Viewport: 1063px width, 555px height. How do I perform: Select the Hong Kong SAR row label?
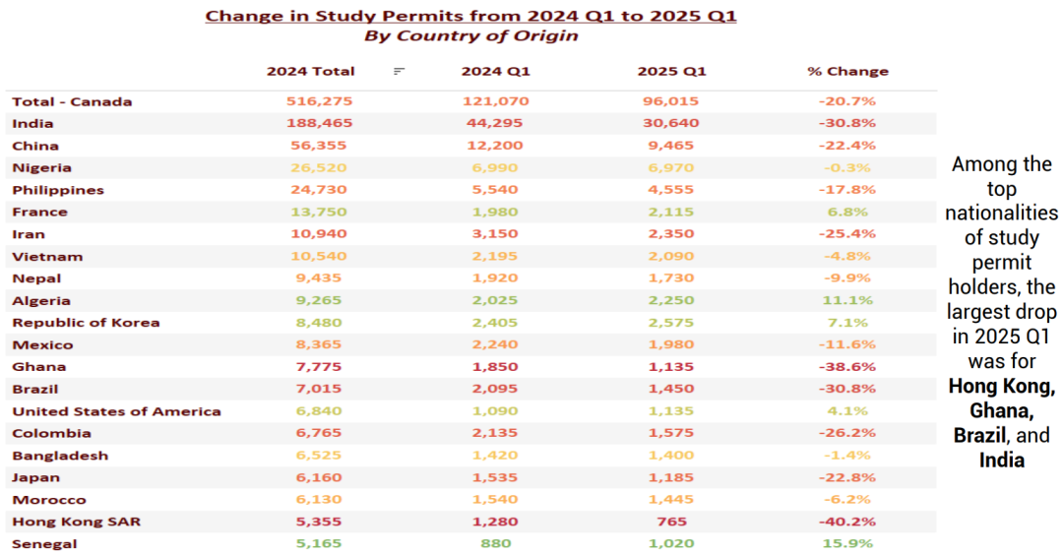coord(76,522)
